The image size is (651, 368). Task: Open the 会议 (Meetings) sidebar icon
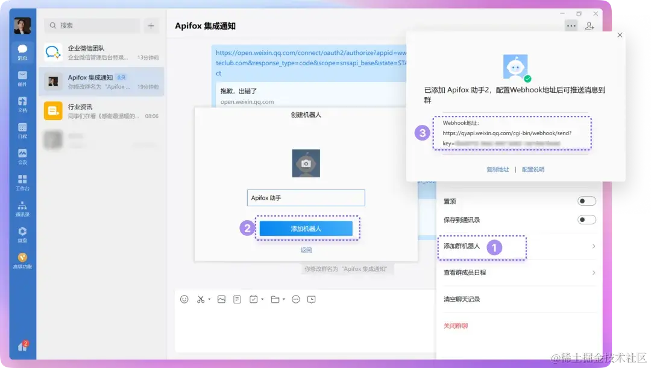pyautogui.click(x=22, y=156)
